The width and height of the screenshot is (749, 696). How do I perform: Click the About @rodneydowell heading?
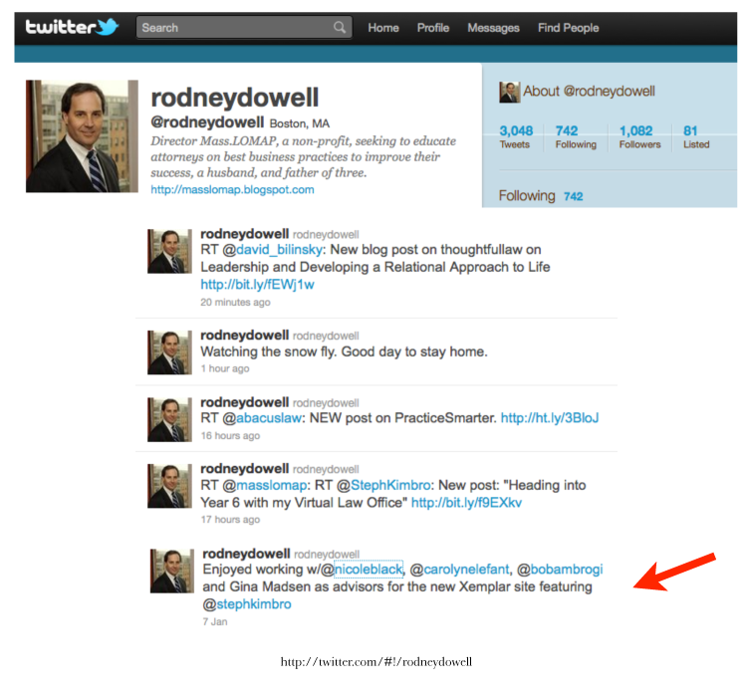point(589,92)
